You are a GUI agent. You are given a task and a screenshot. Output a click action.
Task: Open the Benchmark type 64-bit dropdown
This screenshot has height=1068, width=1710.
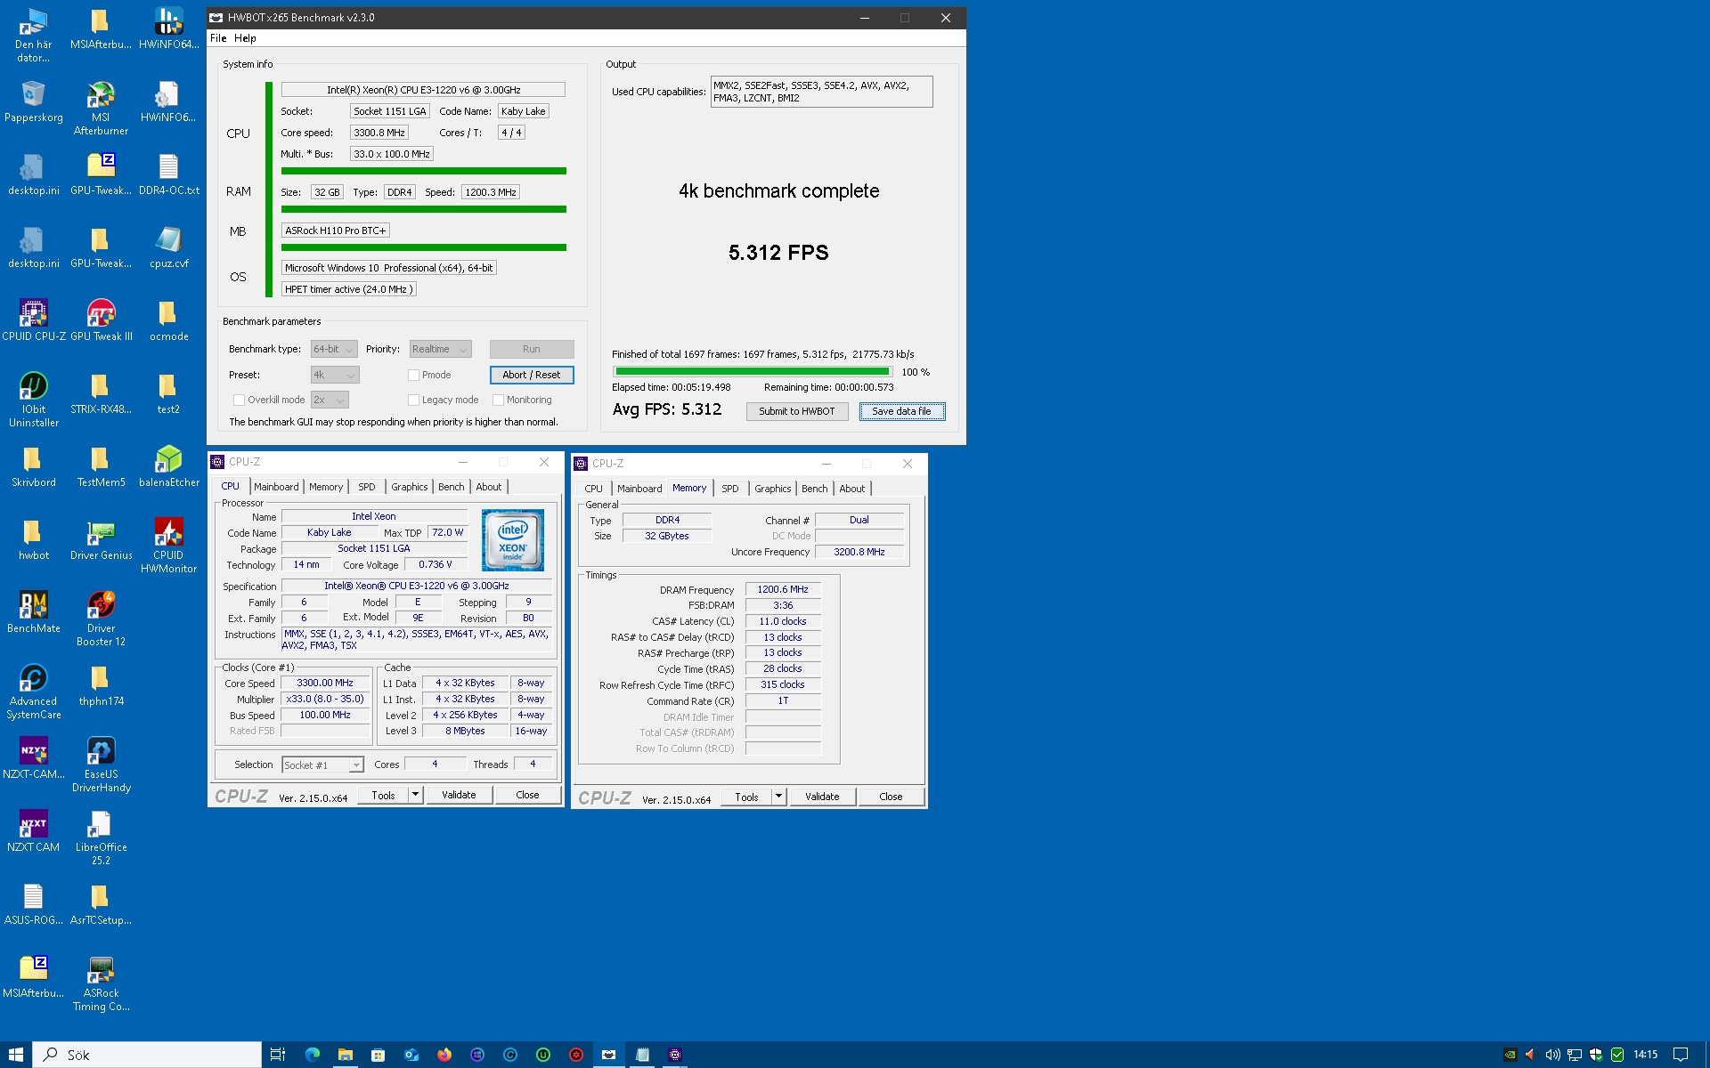click(334, 349)
